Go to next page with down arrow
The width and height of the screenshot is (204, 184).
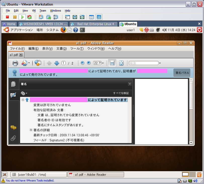57,63
